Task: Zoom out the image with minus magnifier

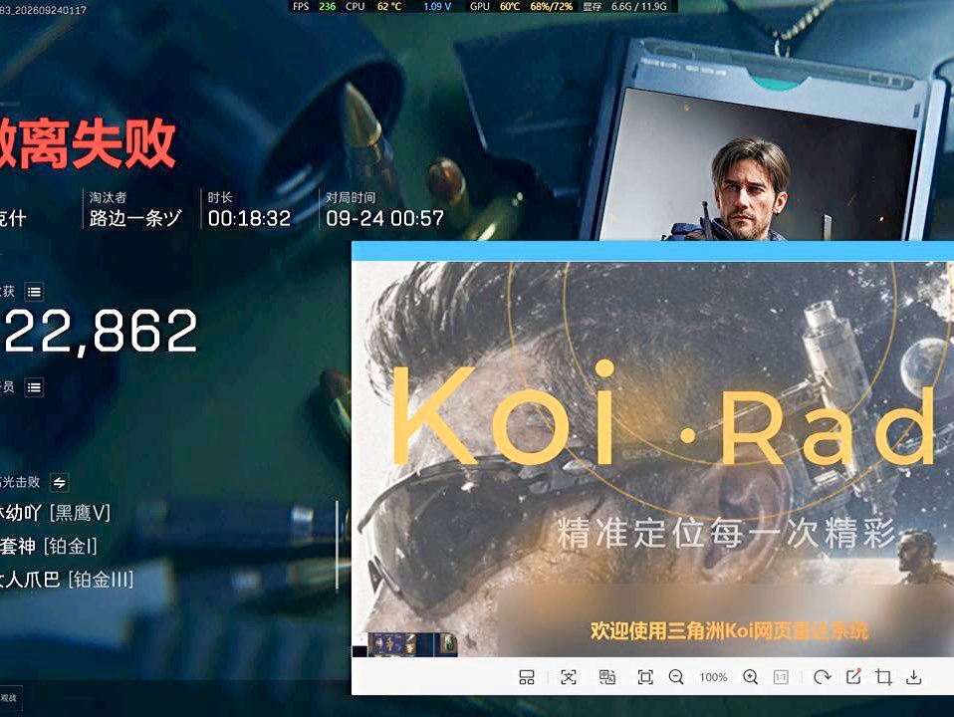Action: click(x=676, y=677)
